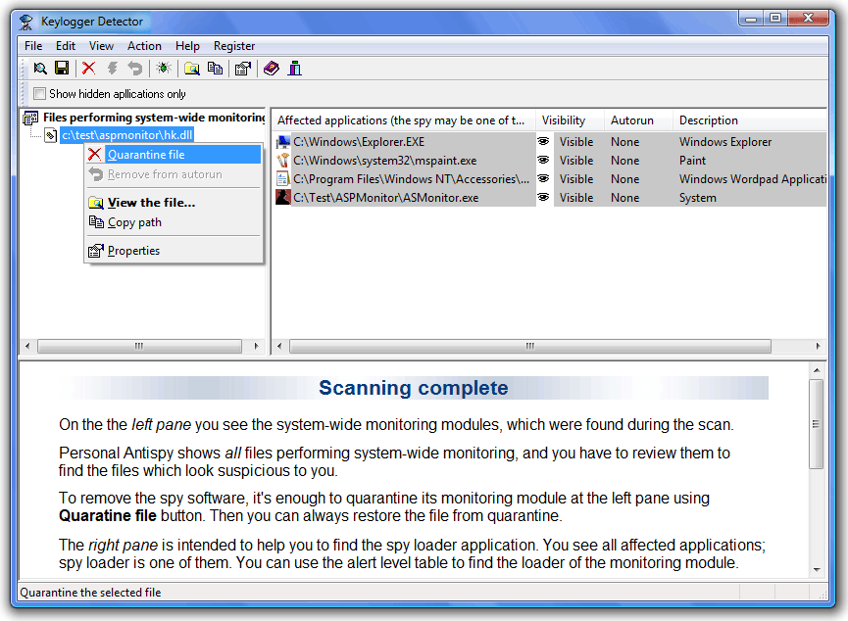848x621 pixels.
Task: Open the Register menu
Action: 233,46
